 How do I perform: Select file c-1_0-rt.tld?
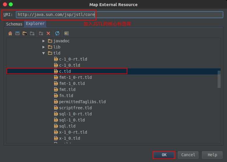pos(73,59)
